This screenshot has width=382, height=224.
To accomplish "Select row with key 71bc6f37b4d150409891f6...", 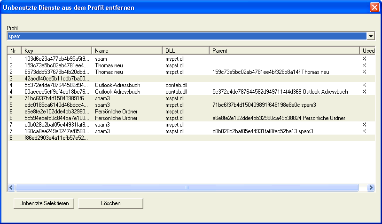I will pyautogui.click(x=191, y=98).
